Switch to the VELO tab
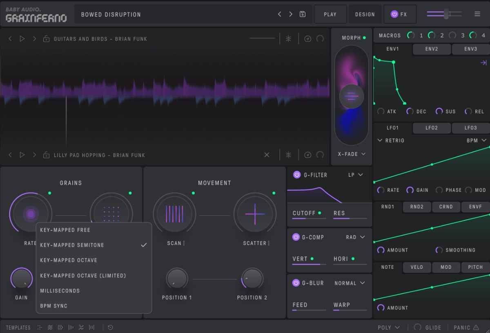 (x=417, y=267)
